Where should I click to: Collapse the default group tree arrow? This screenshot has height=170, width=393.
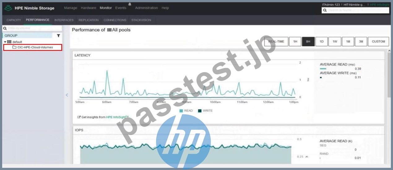click(x=5, y=42)
